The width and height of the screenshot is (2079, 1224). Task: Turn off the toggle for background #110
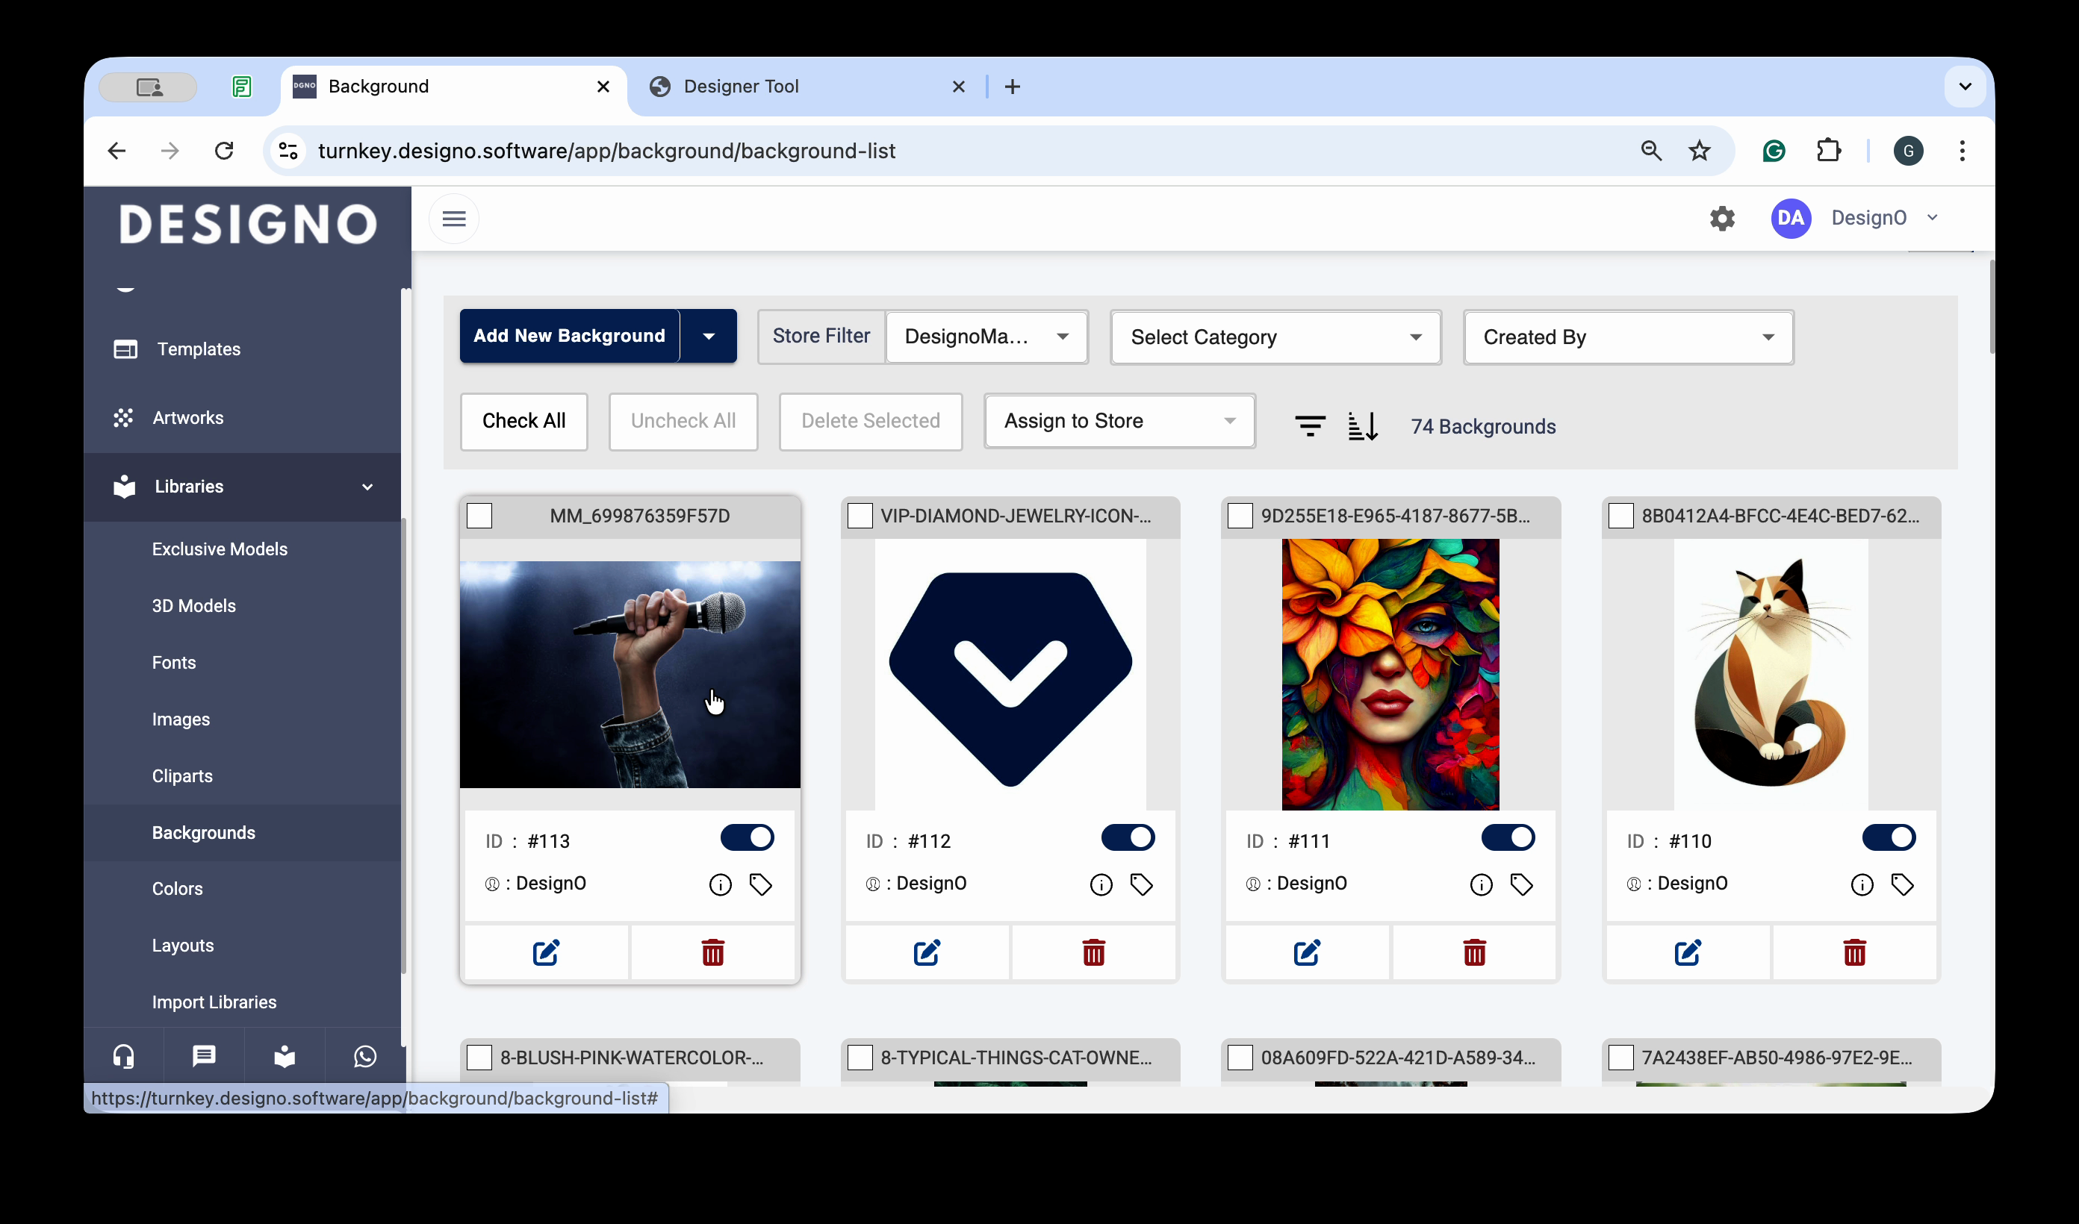click(1888, 838)
